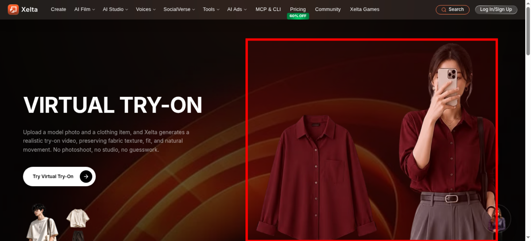Open the Xelta Games page

coord(365,9)
